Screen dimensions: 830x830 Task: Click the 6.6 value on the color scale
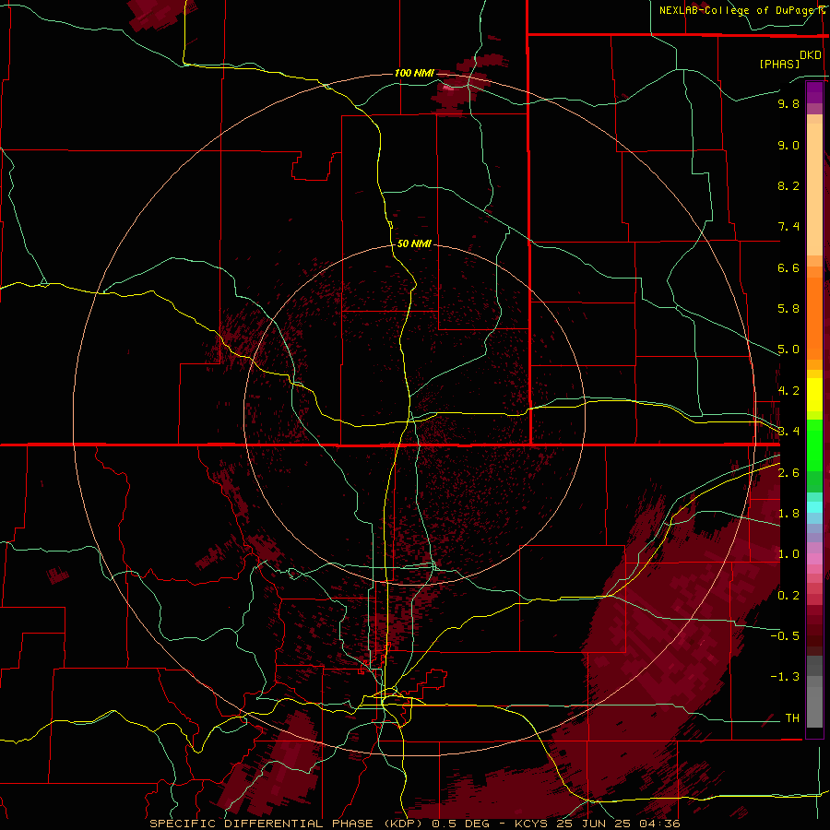point(788,267)
